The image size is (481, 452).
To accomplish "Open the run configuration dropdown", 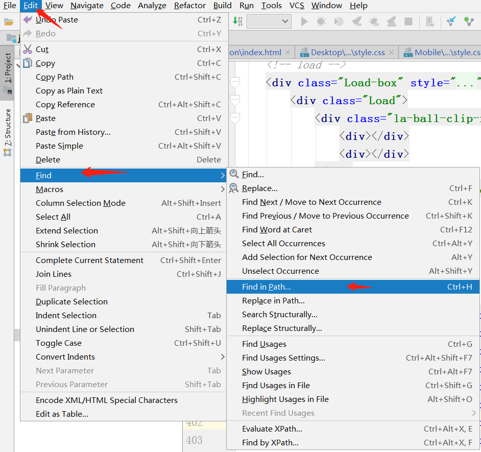I will [269, 21].
